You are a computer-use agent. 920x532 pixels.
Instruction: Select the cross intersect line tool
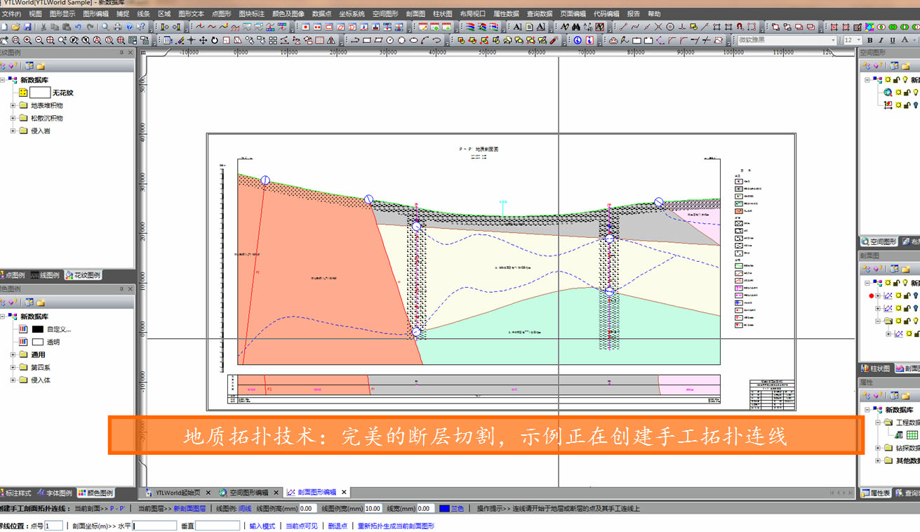658,27
